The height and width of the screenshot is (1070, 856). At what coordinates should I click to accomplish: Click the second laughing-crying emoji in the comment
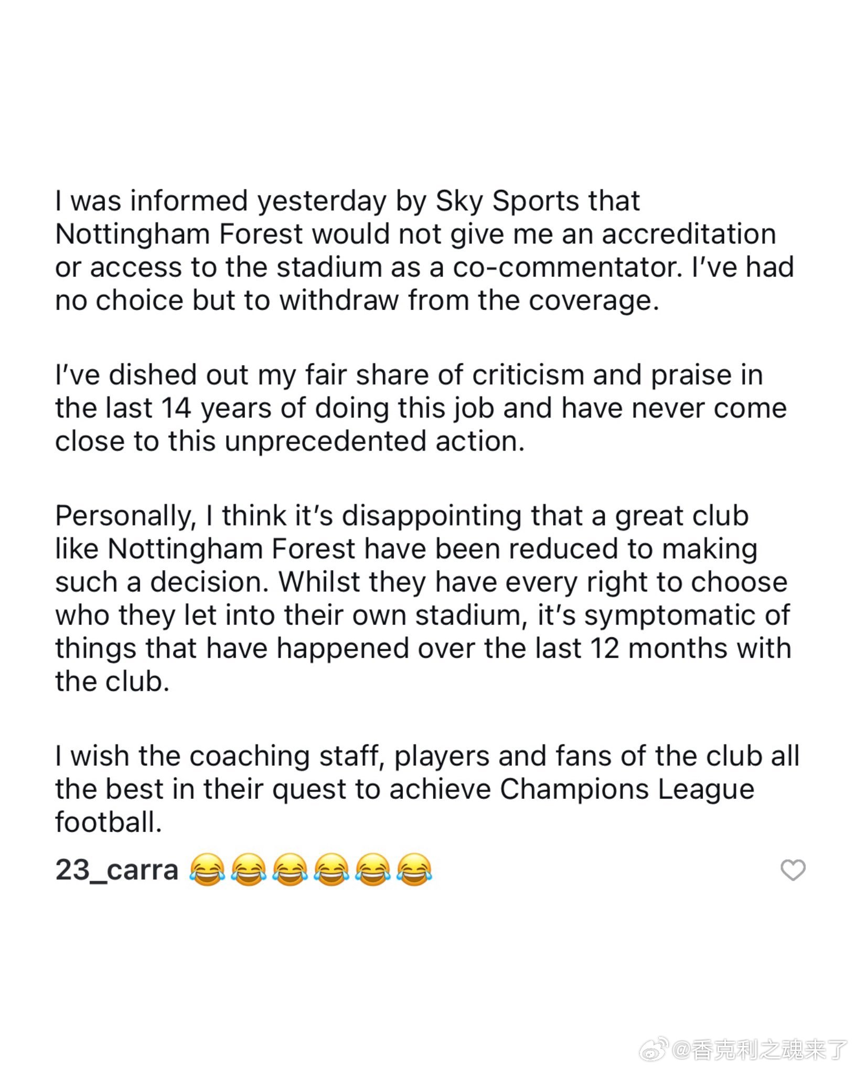point(249,870)
